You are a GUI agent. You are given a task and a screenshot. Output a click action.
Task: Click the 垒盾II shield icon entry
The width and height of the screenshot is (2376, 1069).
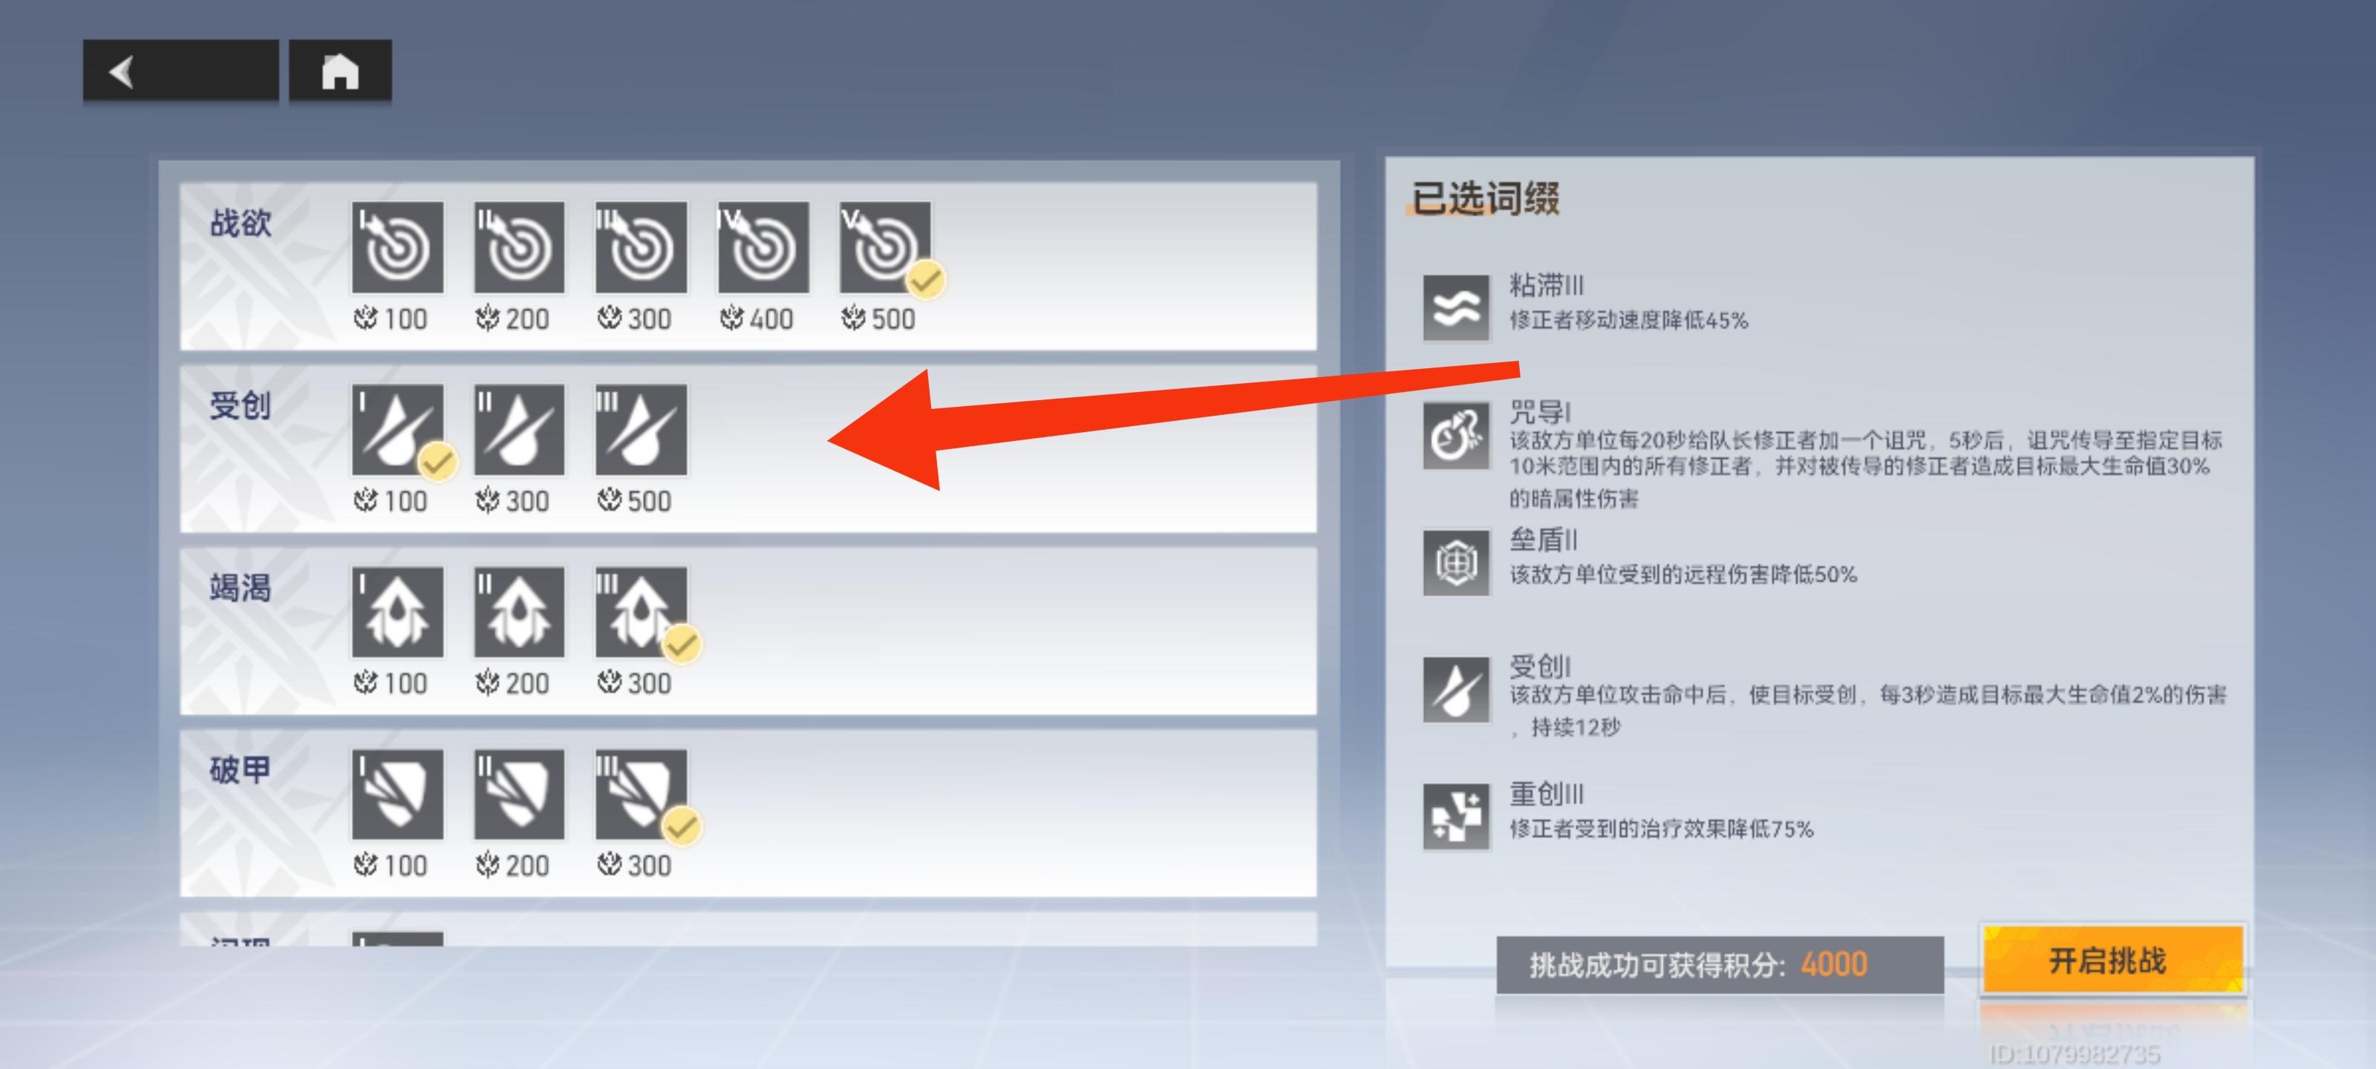pyautogui.click(x=1455, y=562)
